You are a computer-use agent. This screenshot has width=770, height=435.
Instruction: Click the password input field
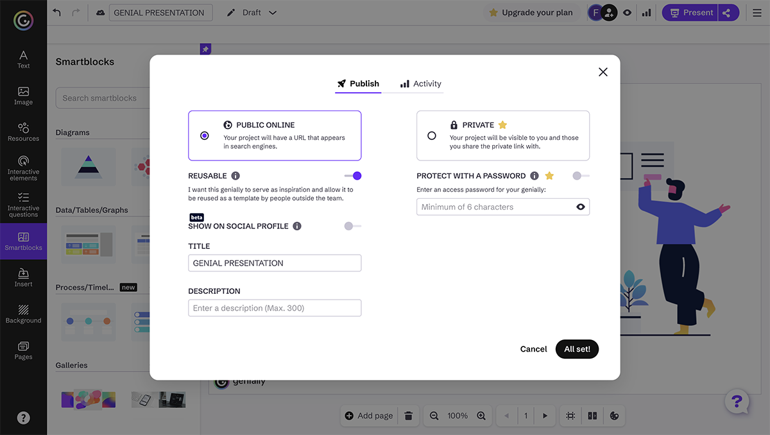(503, 207)
